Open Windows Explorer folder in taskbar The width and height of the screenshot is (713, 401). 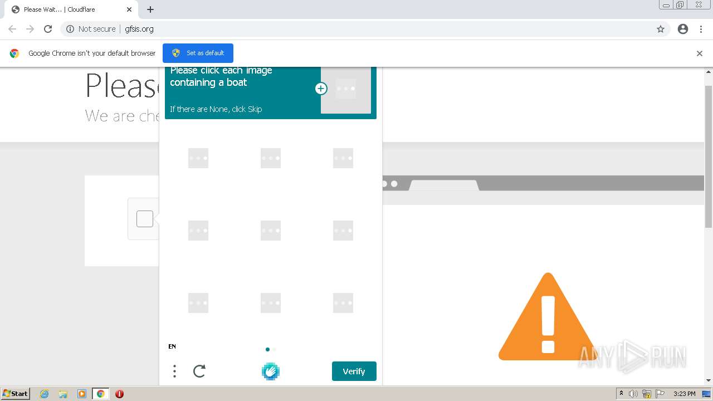click(63, 394)
